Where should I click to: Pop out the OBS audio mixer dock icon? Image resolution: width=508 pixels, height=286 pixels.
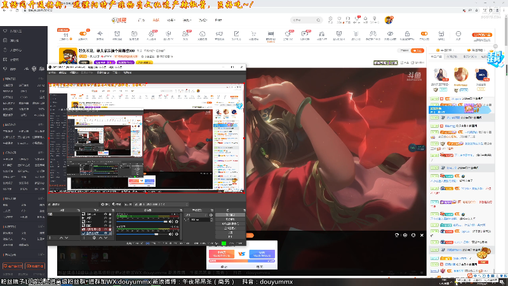[x=181, y=210]
